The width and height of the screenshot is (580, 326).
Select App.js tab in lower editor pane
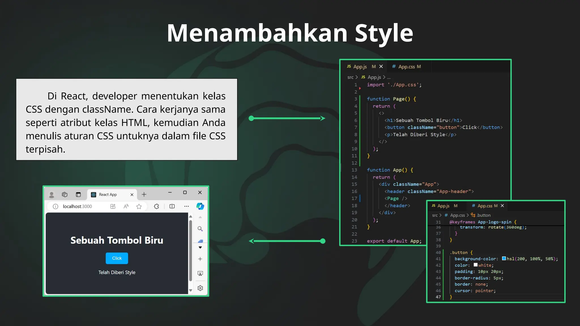click(x=443, y=206)
